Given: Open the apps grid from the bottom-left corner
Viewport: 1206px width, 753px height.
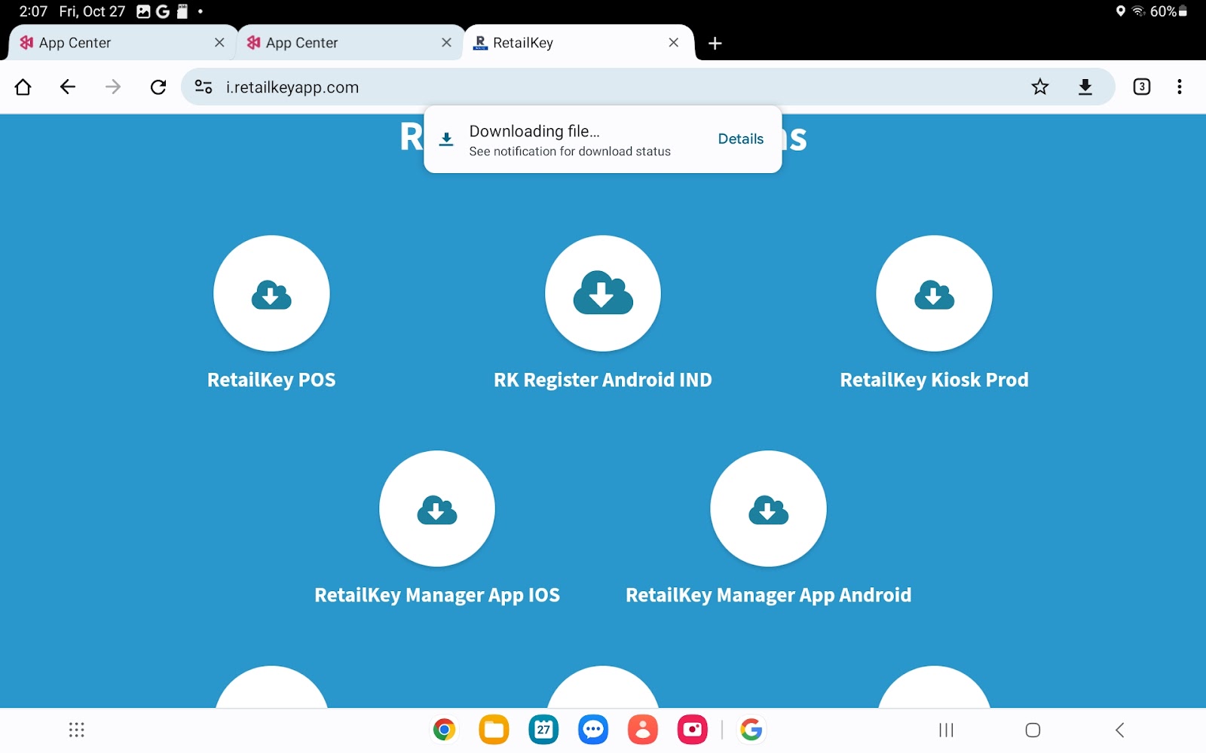Looking at the screenshot, I should point(75,729).
